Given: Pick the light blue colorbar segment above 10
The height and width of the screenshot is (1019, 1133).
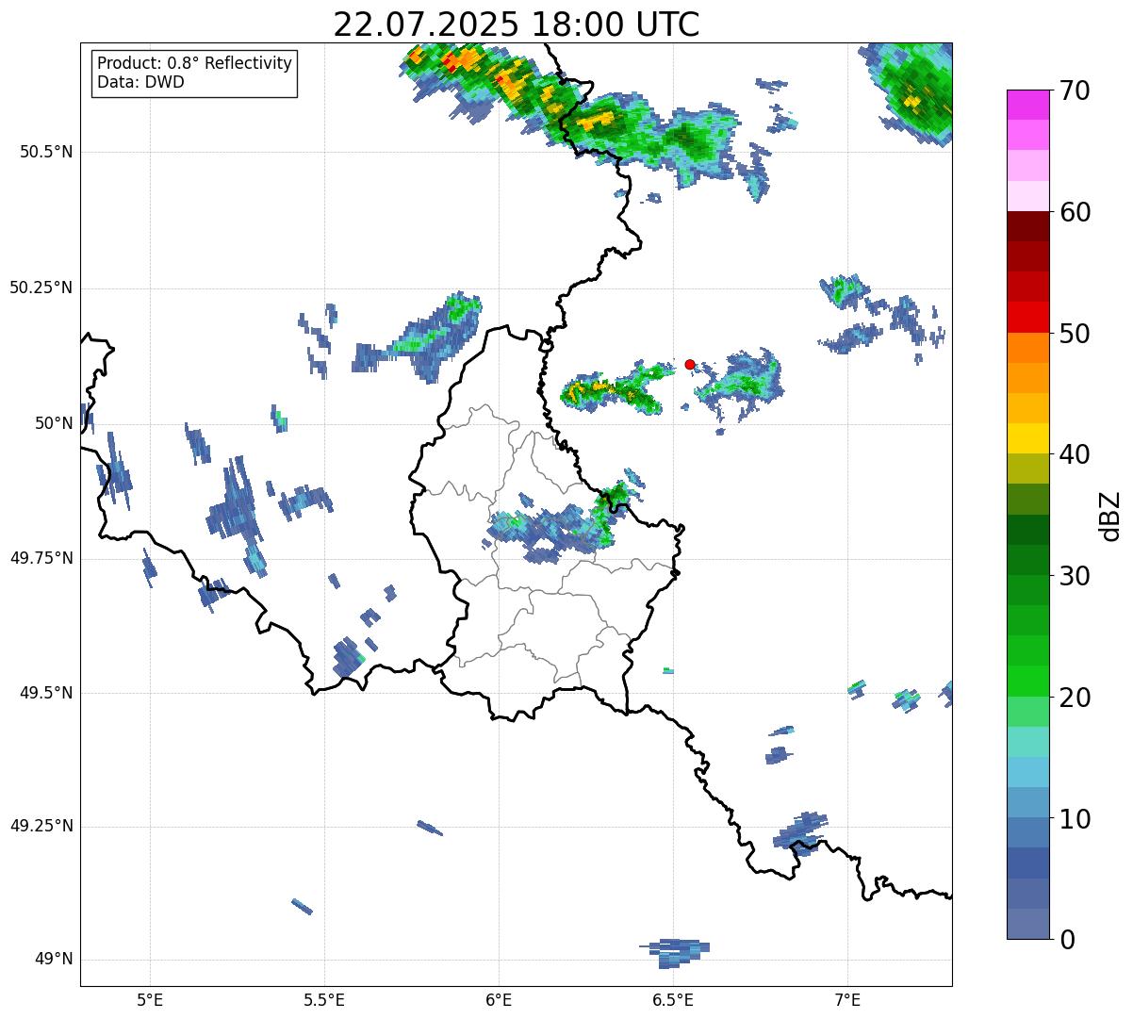Looking at the screenshot, I should click(1027, 802).
